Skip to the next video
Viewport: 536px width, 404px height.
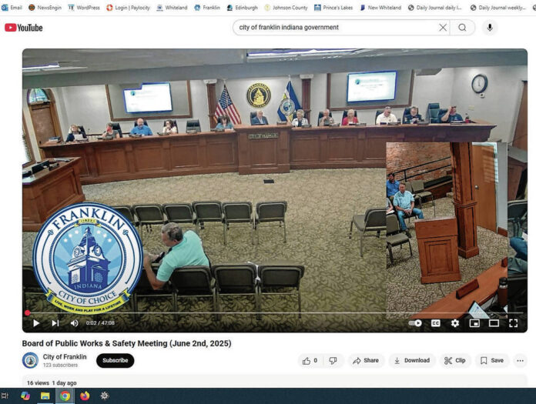55,323
